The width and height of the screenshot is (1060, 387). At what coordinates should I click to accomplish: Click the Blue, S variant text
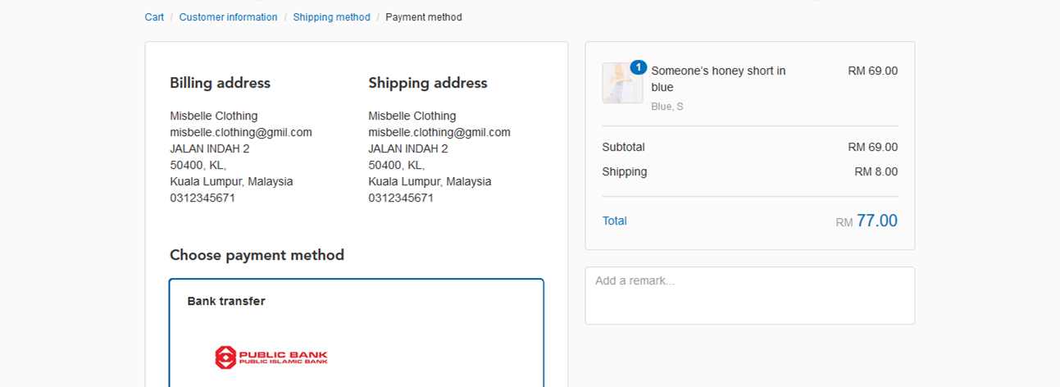(x=667, y=107)
